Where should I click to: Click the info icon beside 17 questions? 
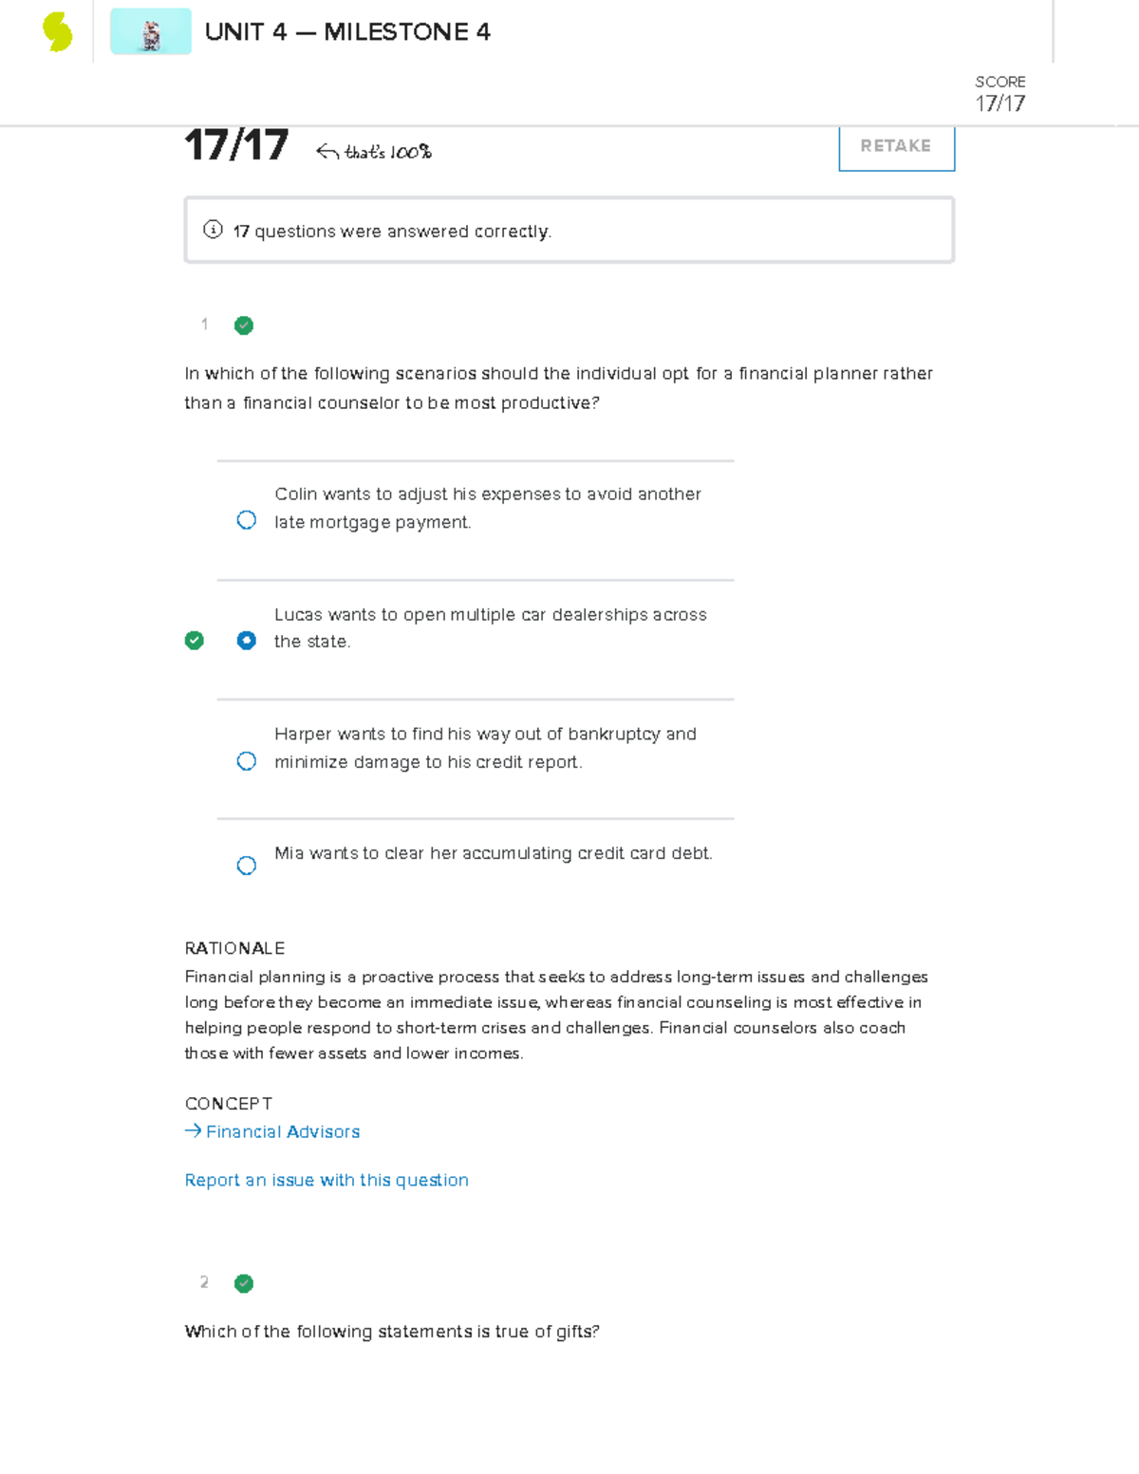point(213,230)
